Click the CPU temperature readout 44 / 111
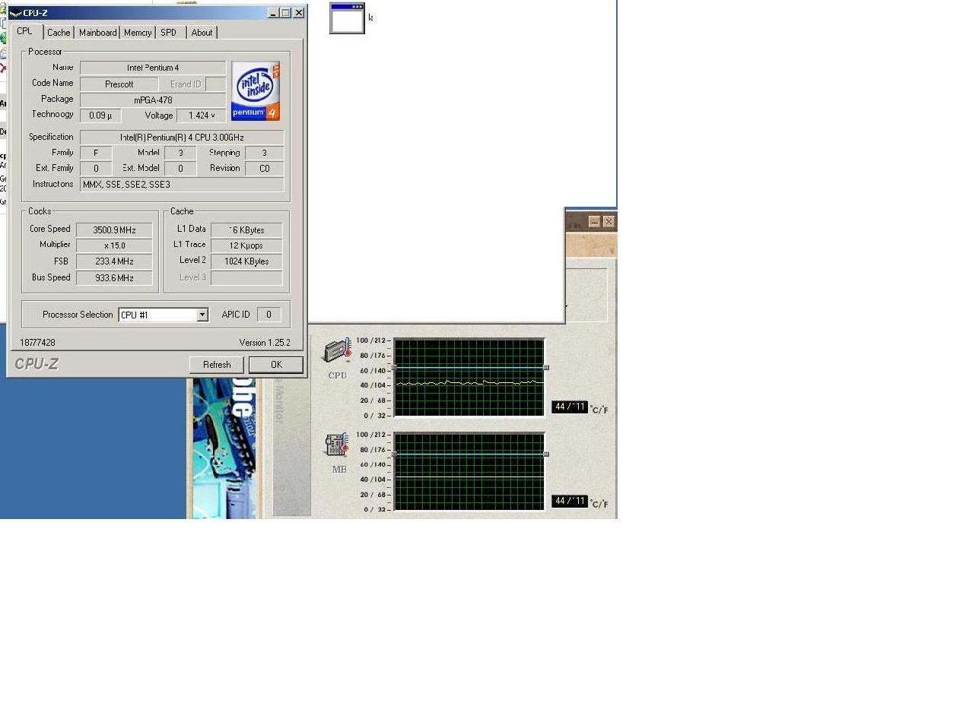 click(570, 407)
